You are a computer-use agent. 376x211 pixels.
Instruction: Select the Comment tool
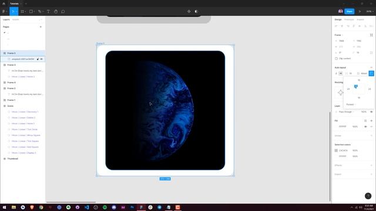click(x=63, y=11)
